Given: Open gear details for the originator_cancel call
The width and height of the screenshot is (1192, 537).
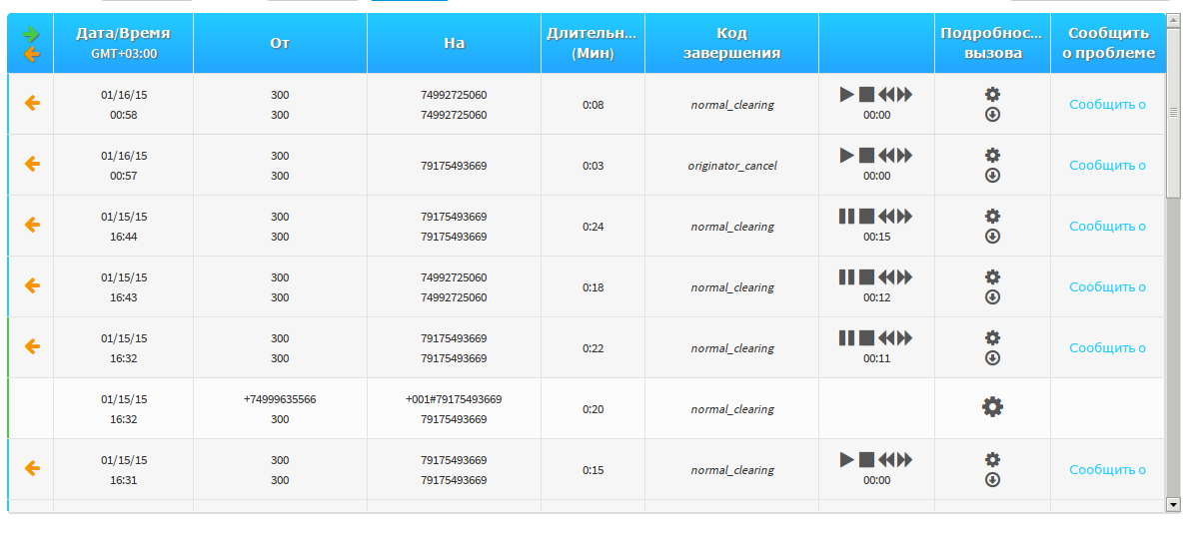Looking at the screenshot, I should point(992,155).
